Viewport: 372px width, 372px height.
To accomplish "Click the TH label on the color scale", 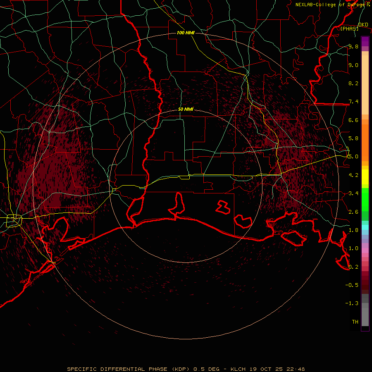I will [x=355, y=322].
